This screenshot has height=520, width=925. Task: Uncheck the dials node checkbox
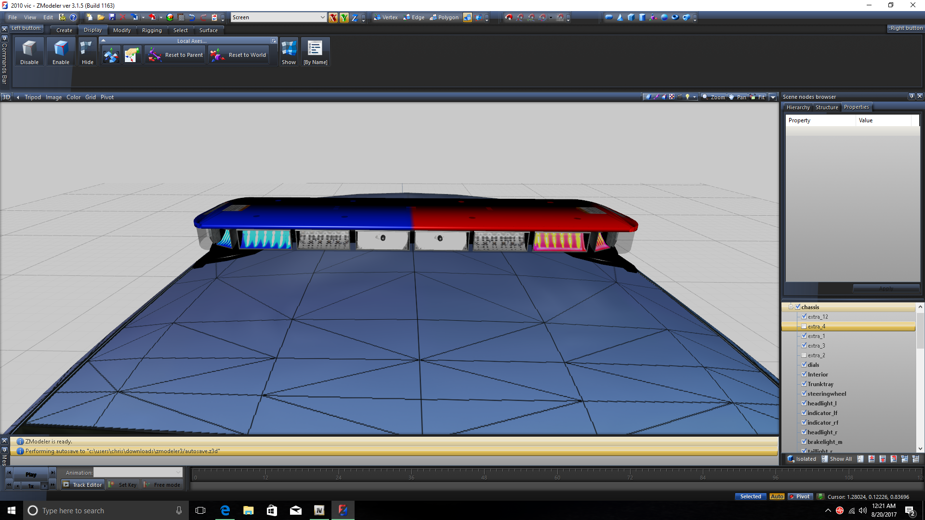click(x=804, y=365)
